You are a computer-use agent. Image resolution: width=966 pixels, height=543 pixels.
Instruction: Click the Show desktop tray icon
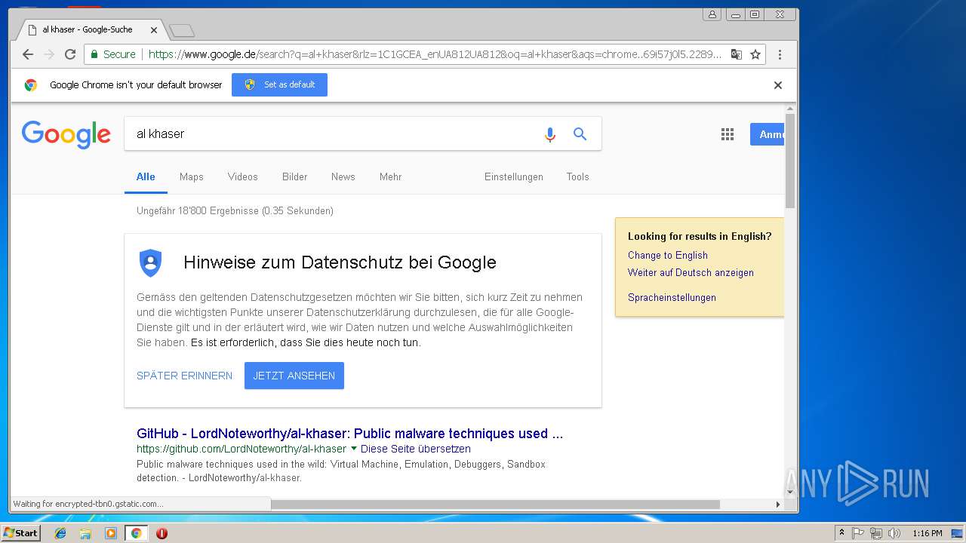[957, 533]
